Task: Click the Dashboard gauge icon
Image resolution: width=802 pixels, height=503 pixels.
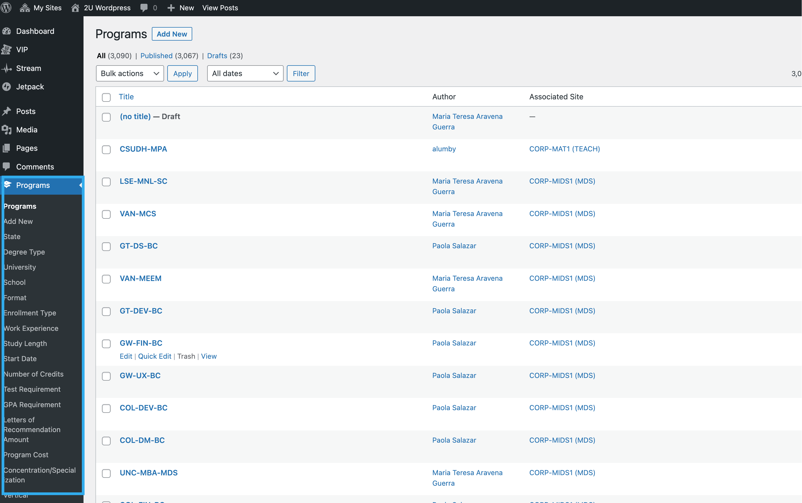Action: point(7,31)
